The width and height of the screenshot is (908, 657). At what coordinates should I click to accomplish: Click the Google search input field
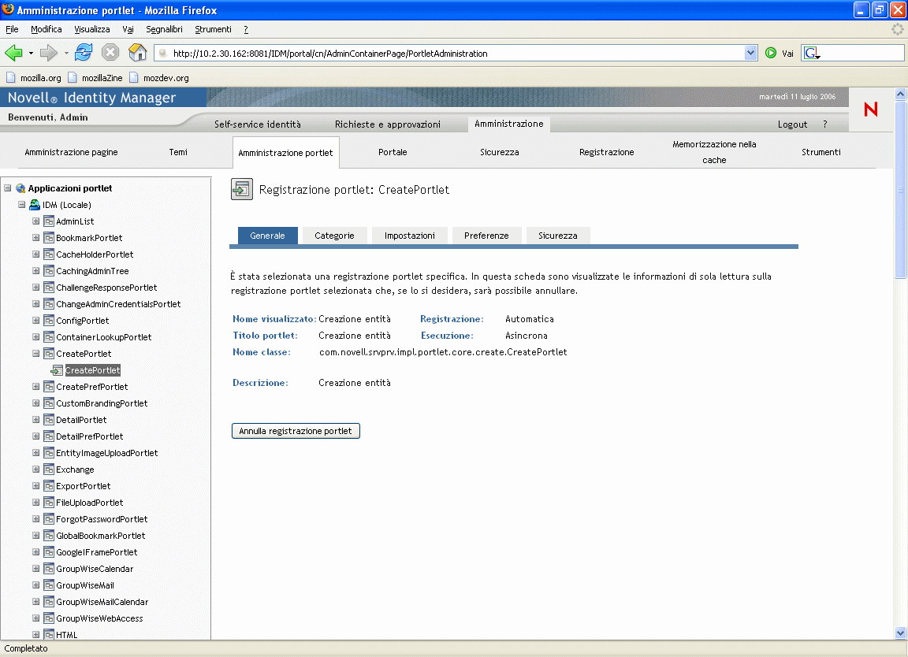[861, 54]
